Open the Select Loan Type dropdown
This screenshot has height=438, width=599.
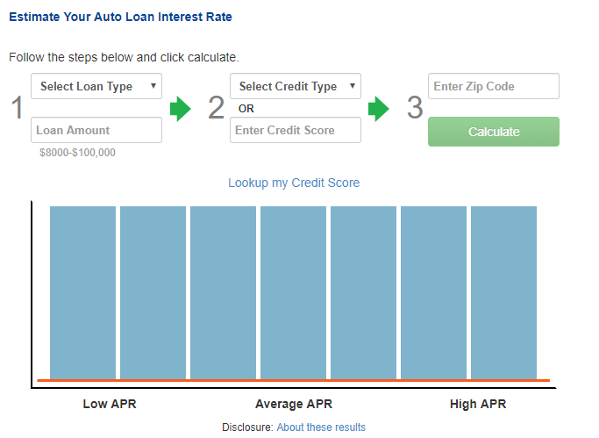(x=96, y=86)
